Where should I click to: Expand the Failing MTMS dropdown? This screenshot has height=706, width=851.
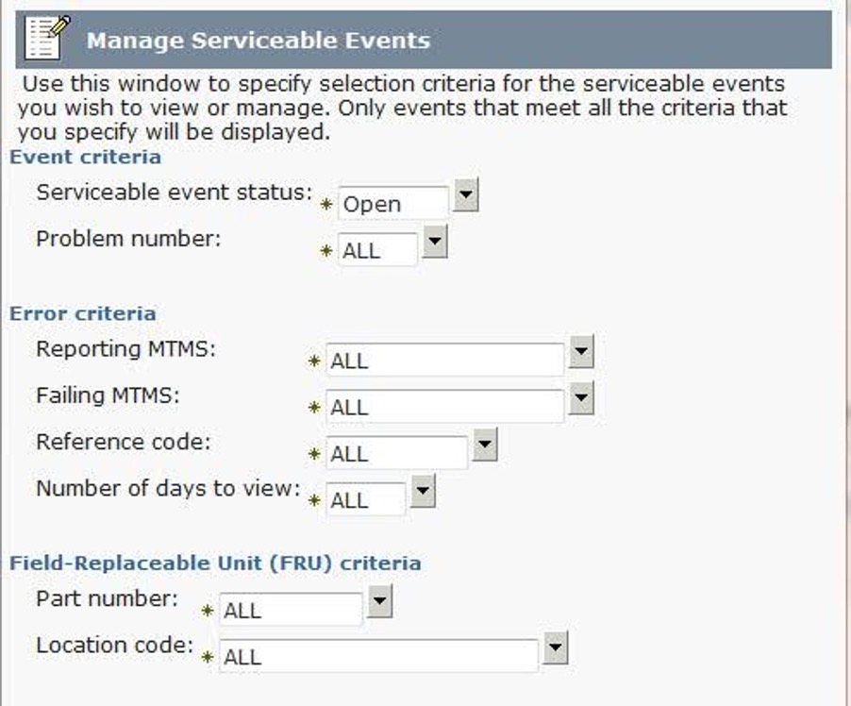(583, 400)
